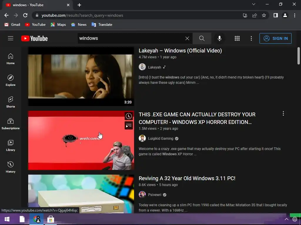Add the Windows XP Horror video to Watch later

point(129,116)
